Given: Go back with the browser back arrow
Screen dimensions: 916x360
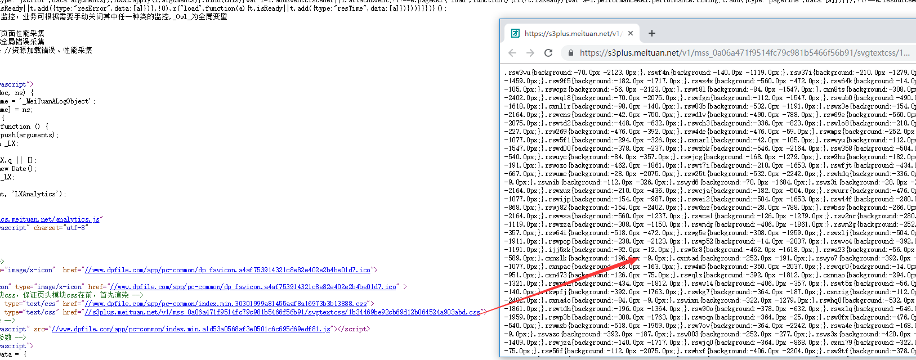Looking at the screenshot, I should click(x=512, y=53).
